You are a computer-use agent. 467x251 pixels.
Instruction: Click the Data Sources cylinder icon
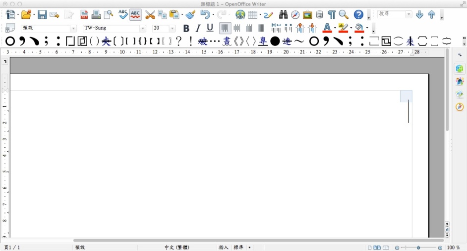pyautogui.click(x=320, y=15)
